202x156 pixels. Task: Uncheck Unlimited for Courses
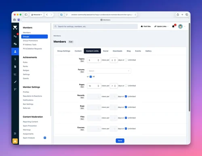[126, 129]
